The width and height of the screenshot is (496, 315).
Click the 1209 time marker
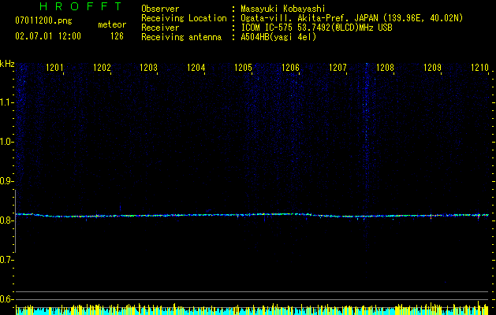432,68
